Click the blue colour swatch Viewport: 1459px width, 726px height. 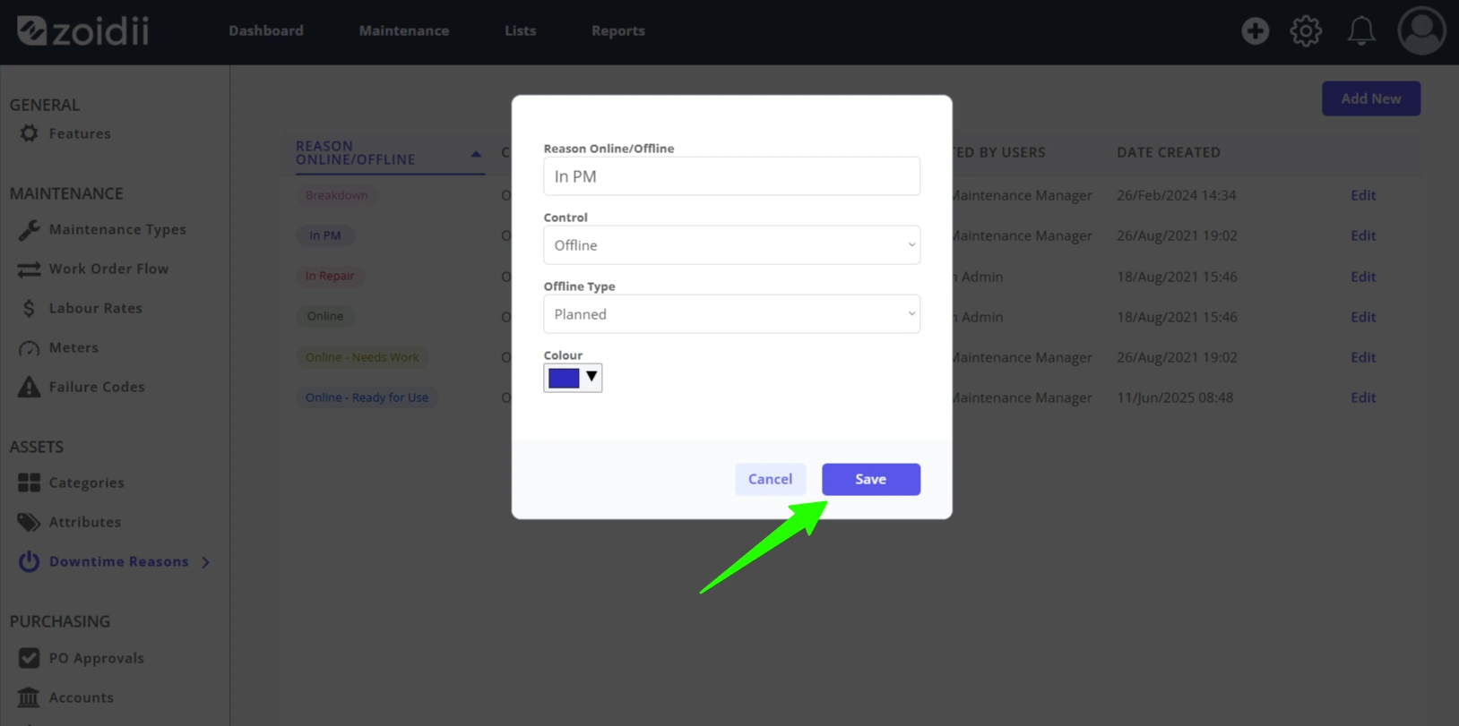pos(564,378)
